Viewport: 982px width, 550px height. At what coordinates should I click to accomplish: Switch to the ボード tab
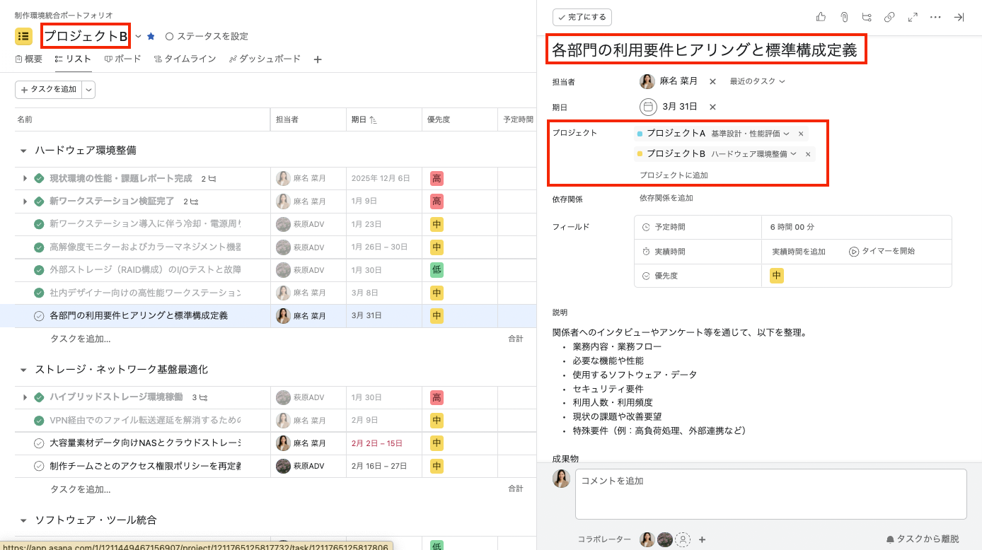[x=122, y=59]
